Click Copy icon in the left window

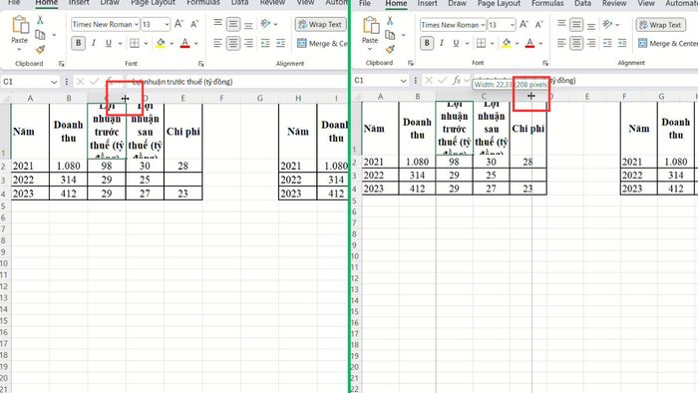coord(40,35)
